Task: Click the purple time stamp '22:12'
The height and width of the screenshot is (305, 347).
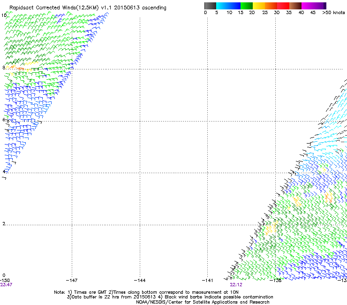Action: coord(236,285)
